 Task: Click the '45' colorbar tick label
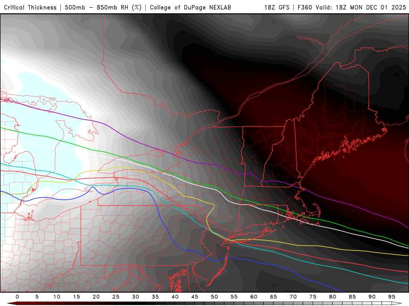(195, 297)
